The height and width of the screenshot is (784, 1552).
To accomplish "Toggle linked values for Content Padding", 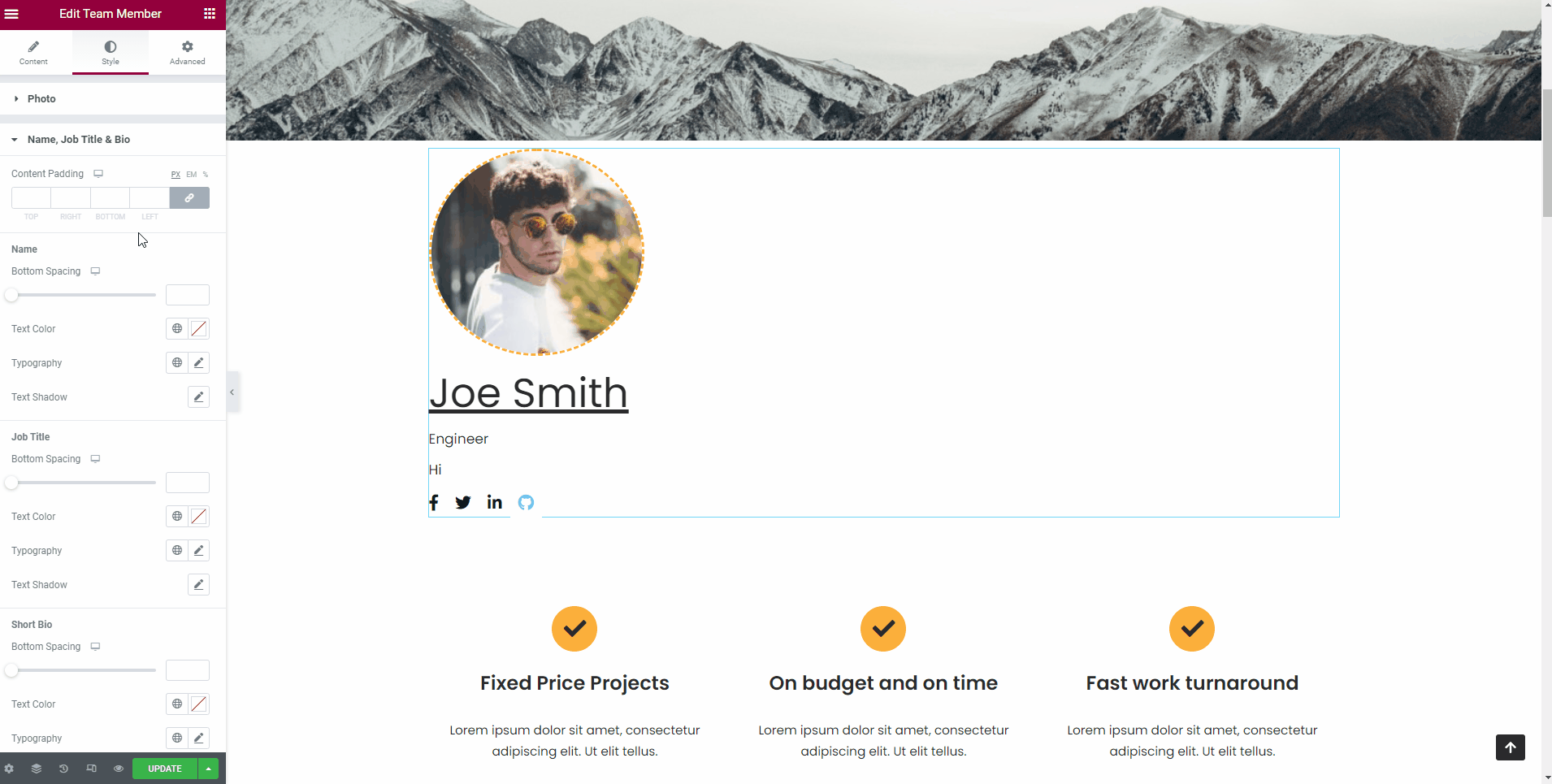I will (x=189, y=198).
